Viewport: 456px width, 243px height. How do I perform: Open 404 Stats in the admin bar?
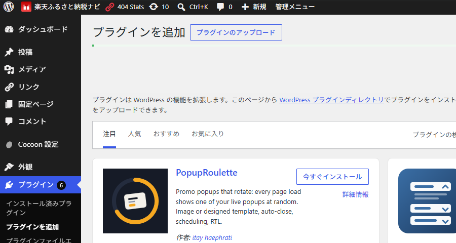(131, 7)
